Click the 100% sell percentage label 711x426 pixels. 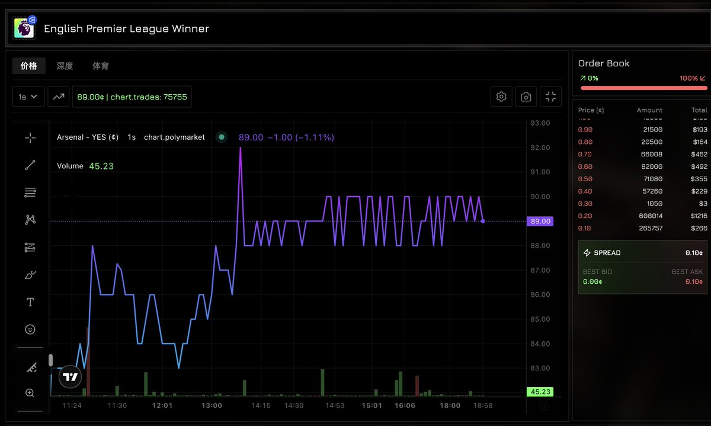point(693,78)
